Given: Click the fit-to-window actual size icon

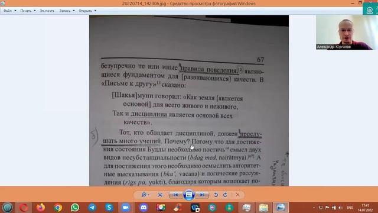Looking at the screenshot, I should [x=160, y=195].
